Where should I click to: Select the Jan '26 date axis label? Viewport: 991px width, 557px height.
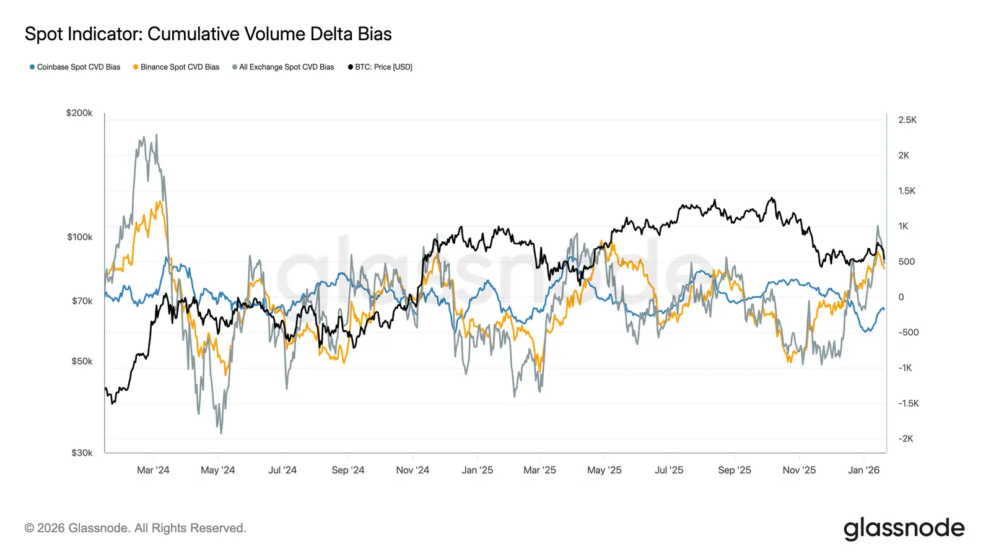point(863,470)
